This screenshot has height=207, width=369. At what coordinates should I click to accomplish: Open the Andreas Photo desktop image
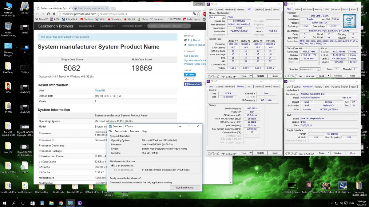[309, 187]
